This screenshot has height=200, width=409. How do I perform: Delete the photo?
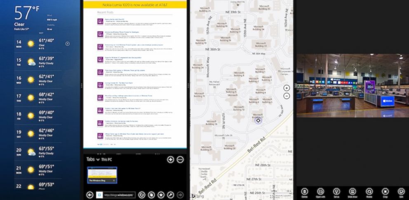304,193
